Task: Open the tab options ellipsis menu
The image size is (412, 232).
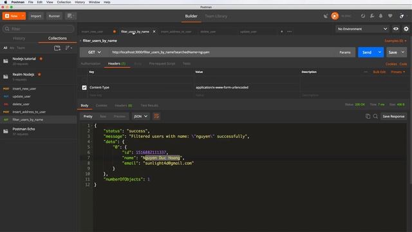Action: [x=289, y=32]
